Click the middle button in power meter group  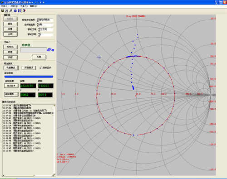(x=10, y=52)
